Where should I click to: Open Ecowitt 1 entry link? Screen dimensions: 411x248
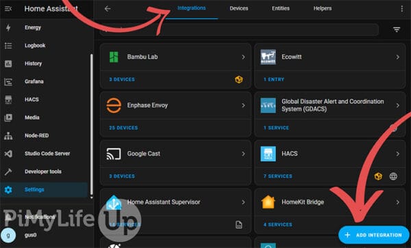pyautogui.click(x=274, y=79)
